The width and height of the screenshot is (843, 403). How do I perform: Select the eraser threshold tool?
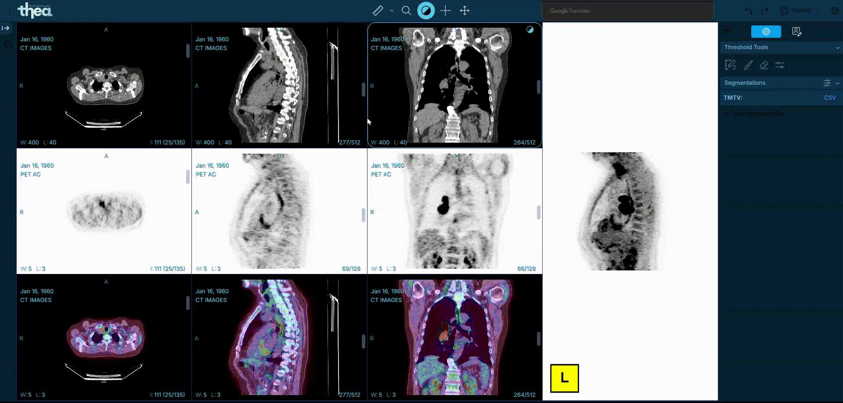[764, 65]
